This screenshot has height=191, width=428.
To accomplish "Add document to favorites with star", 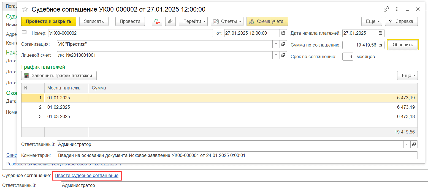I will 25,9.
